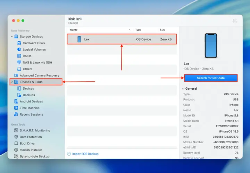Image resolution: width=250 pixels, height=173 pixels.
Task: Open Time Machine recovery section
Action: tap(30, 108)
